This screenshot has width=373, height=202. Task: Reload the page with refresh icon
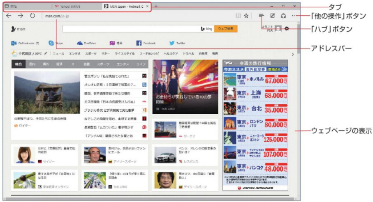click(32, 16)
